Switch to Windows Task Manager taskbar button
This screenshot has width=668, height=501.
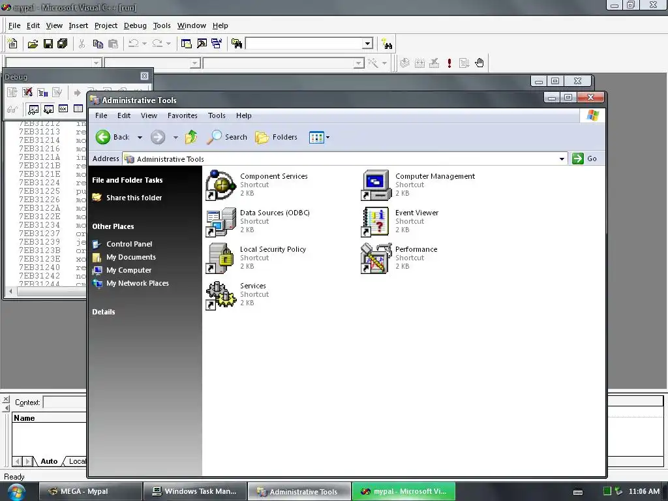click(194, 491)
